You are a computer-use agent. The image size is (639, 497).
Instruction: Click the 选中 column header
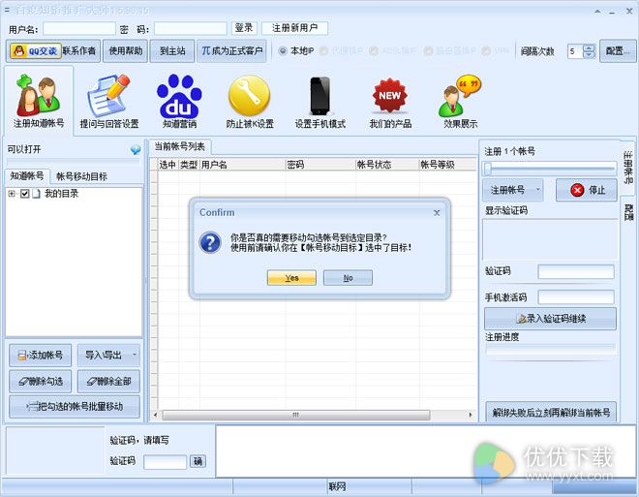[167, 165]
